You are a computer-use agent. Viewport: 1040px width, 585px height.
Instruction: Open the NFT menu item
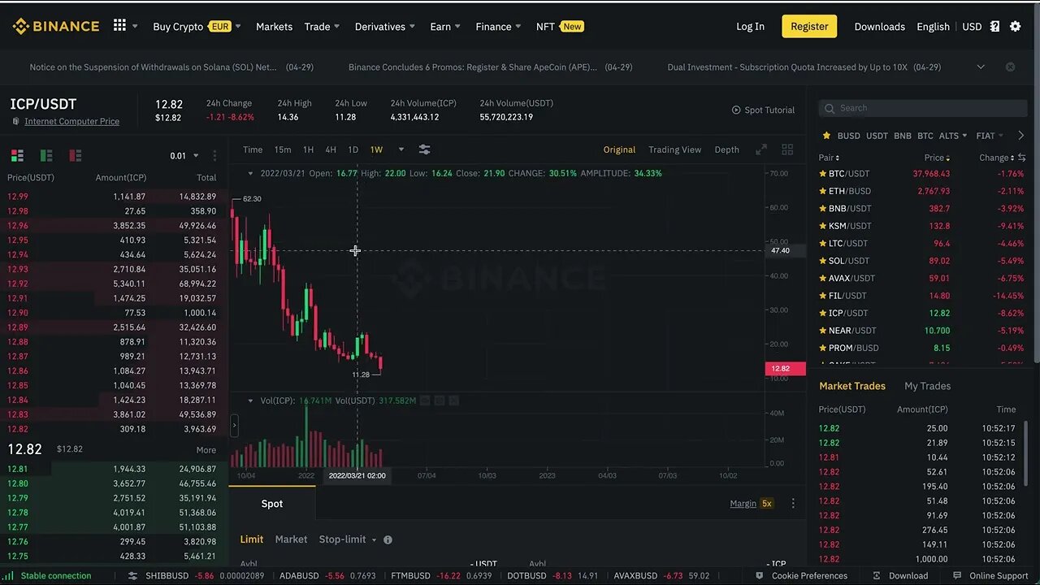560,26
